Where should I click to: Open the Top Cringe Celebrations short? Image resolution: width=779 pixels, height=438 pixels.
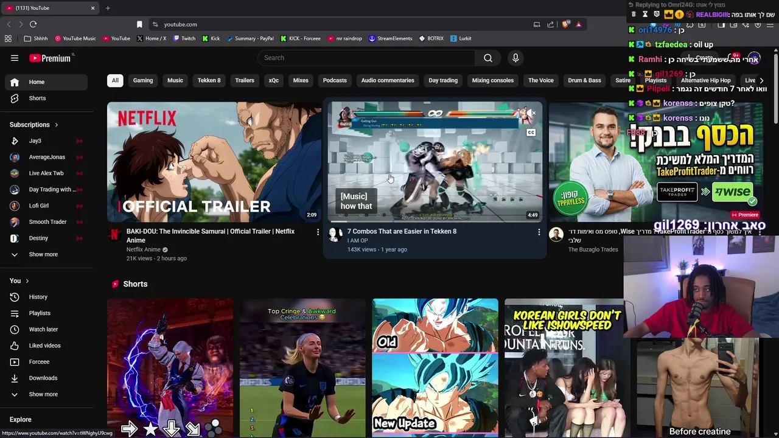click(x=302, y=367)
